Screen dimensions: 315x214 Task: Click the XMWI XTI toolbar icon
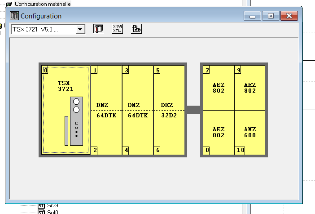(117, 29)
